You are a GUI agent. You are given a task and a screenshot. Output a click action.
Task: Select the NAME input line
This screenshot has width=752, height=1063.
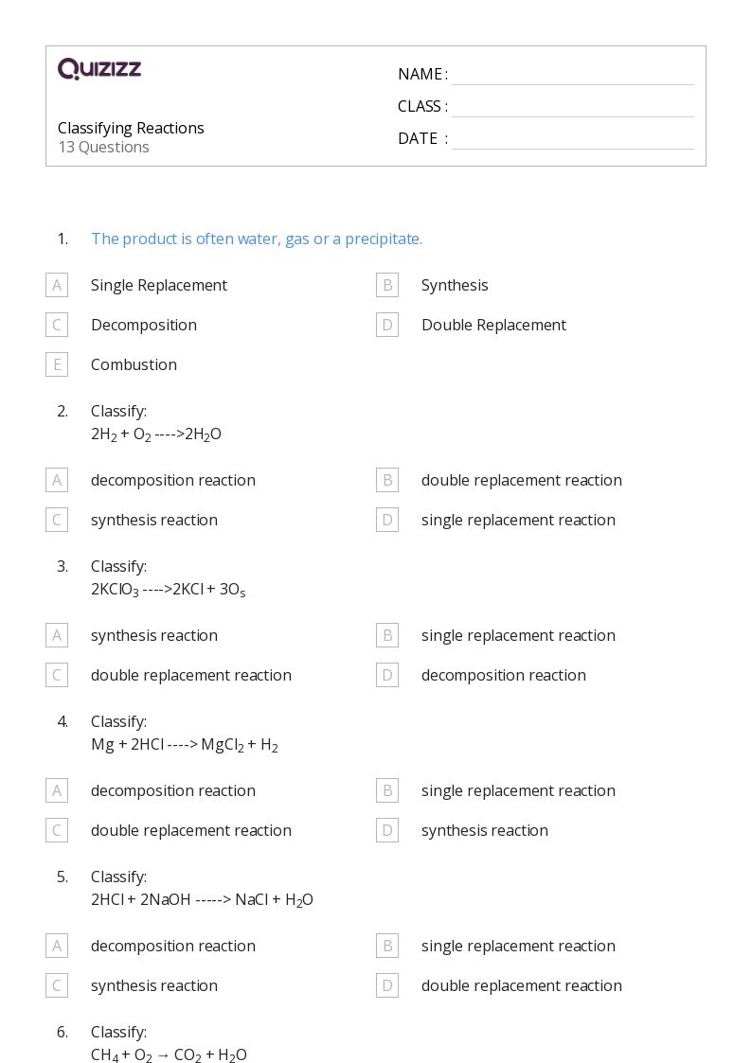572,76
